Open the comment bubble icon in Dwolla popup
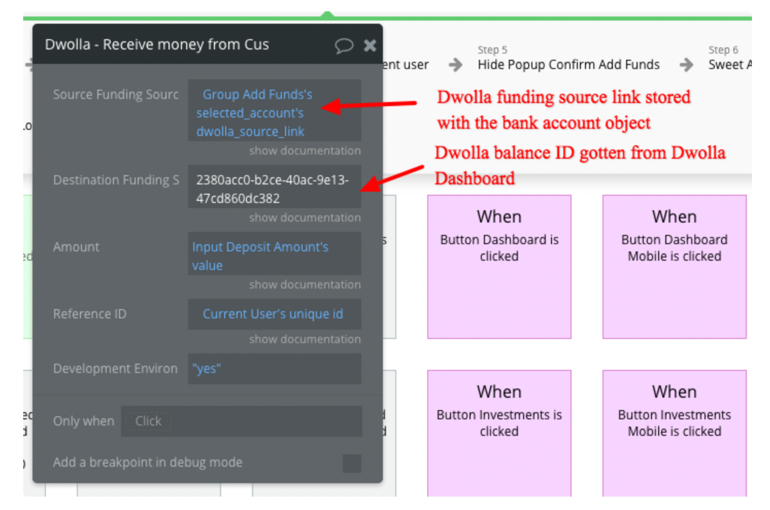Screen dimensions: 770x510 (x=344, y=46)
